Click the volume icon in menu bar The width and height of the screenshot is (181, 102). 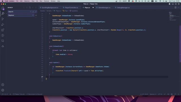click(x=148, y=1)
